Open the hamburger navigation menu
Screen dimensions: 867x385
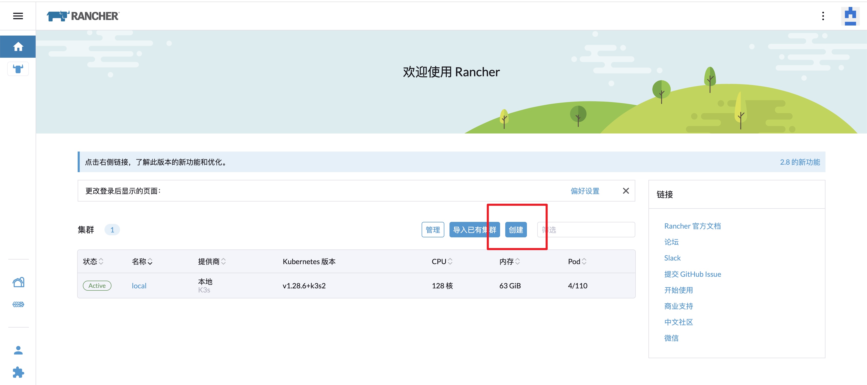click(18, 16)
